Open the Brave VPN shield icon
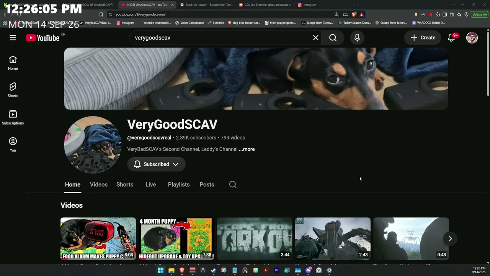The image size is (490, 276). click(x=466, y=14)
